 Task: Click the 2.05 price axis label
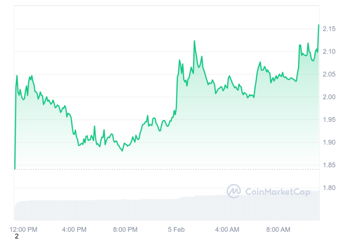(329, 74)
